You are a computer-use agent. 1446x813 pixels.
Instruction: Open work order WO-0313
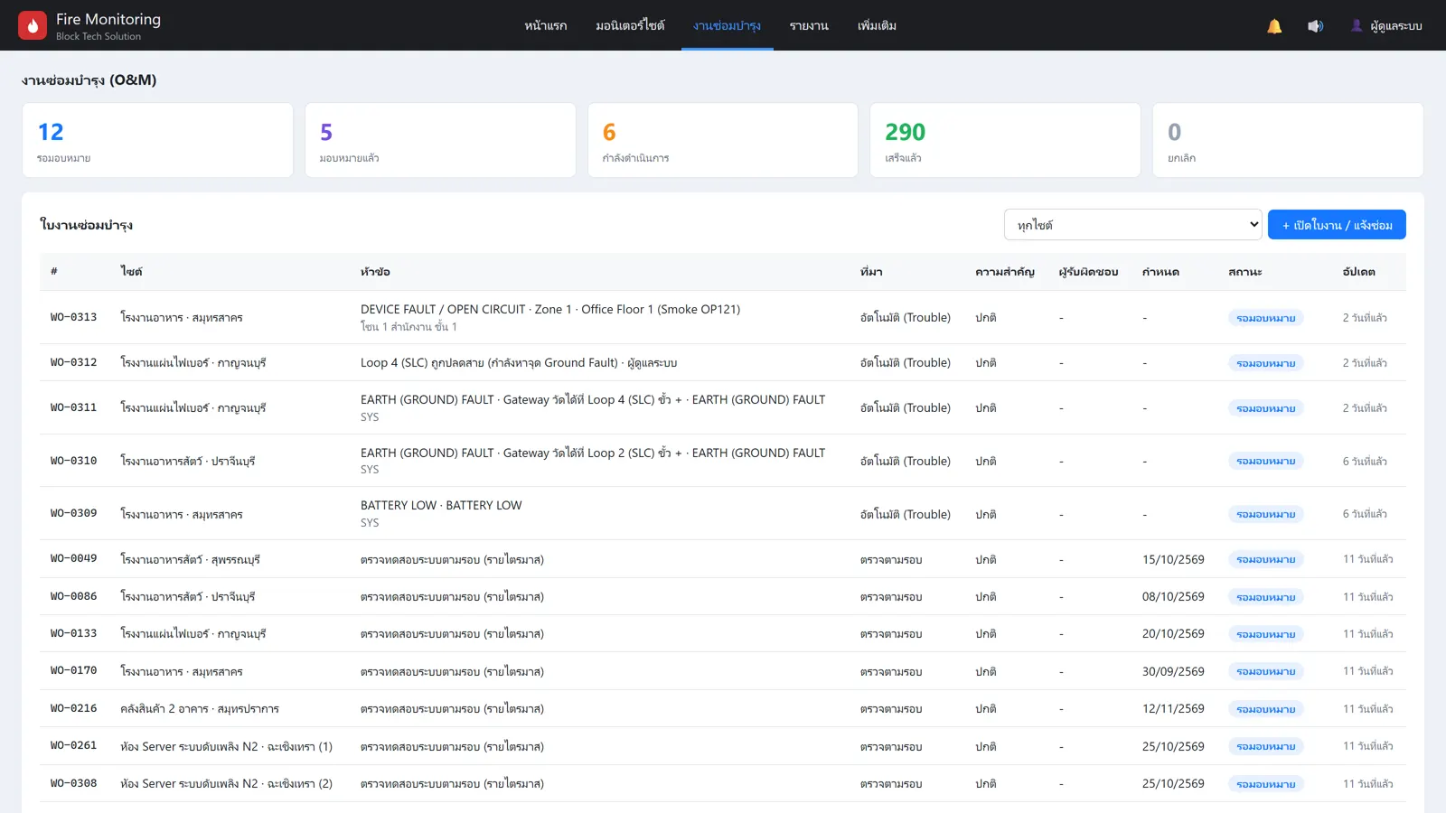723,317
